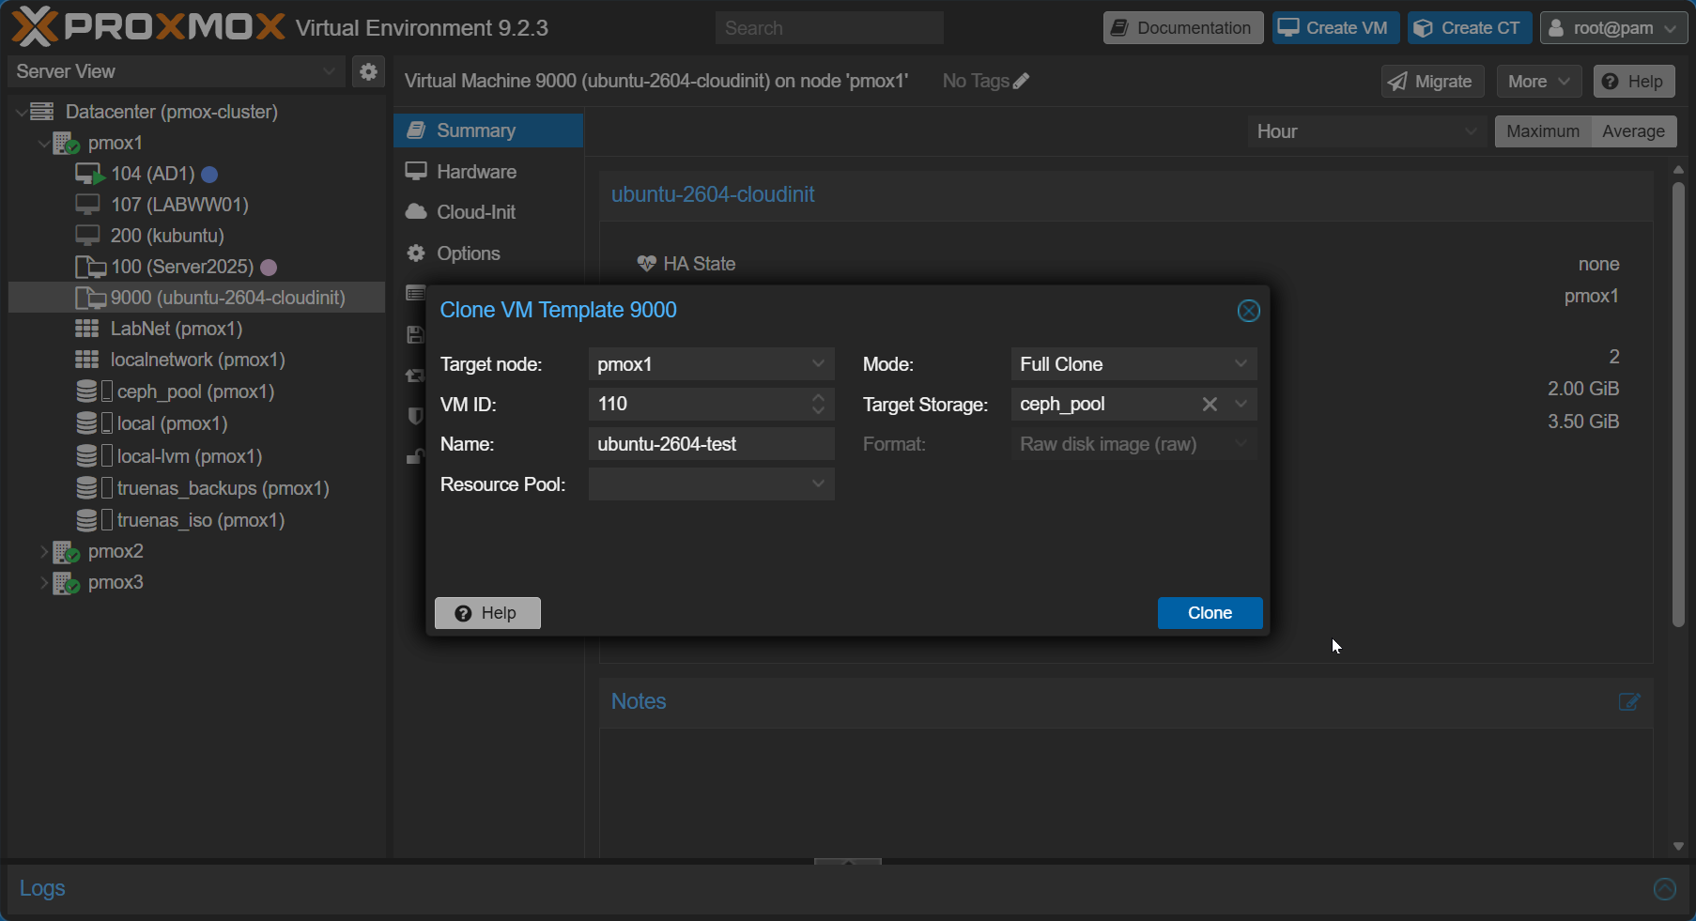Image resolution: width=1696 pixels, height=921 pixels.
Task: Expand the pmox2 node
Action: pyautogui.click(x=44, y=552)
